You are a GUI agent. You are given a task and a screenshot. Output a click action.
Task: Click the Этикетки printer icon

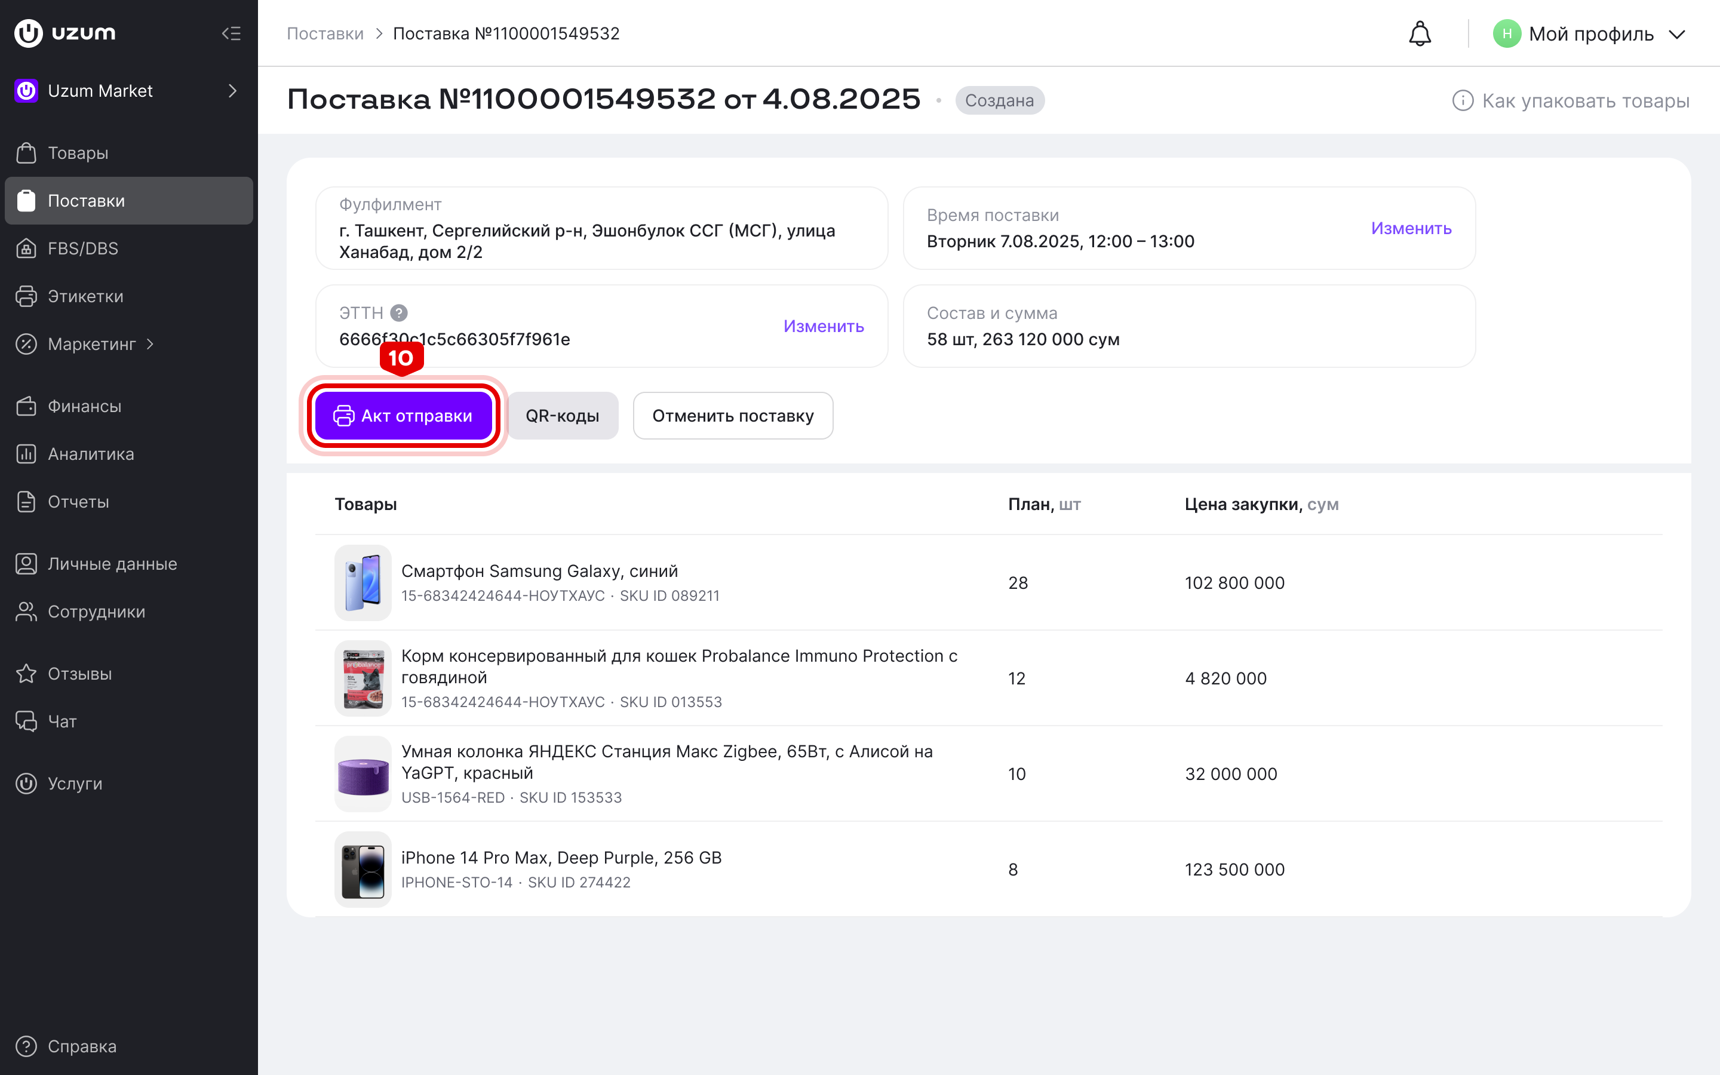click(x=26, y=296)
